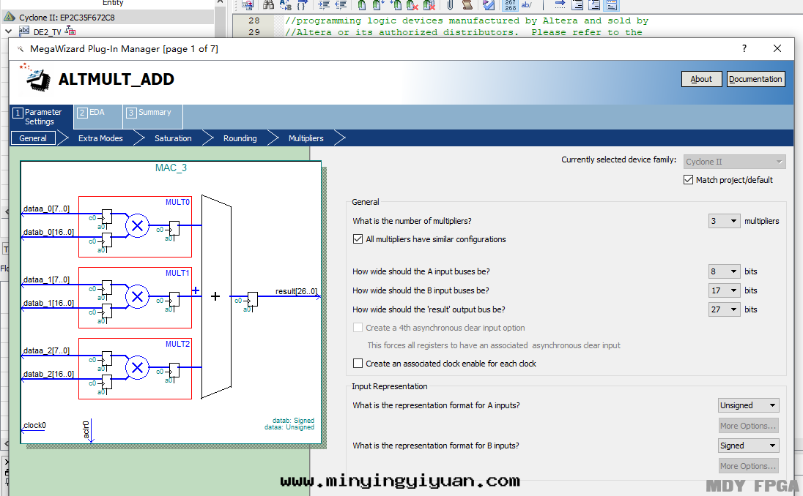This screenshot has height=496, width=803.
Task: Click the increase indent toolbar icon
Action: 324,5
